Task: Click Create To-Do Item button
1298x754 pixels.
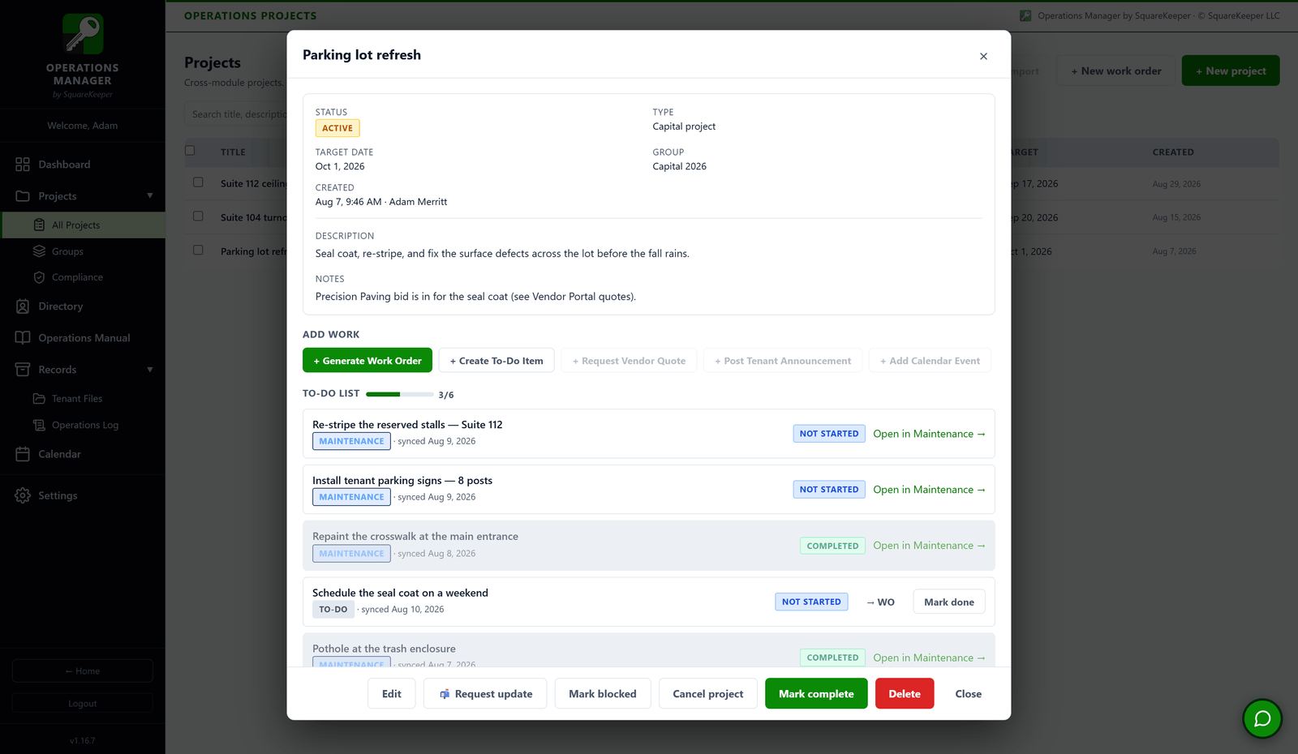Action: [496, 361]
